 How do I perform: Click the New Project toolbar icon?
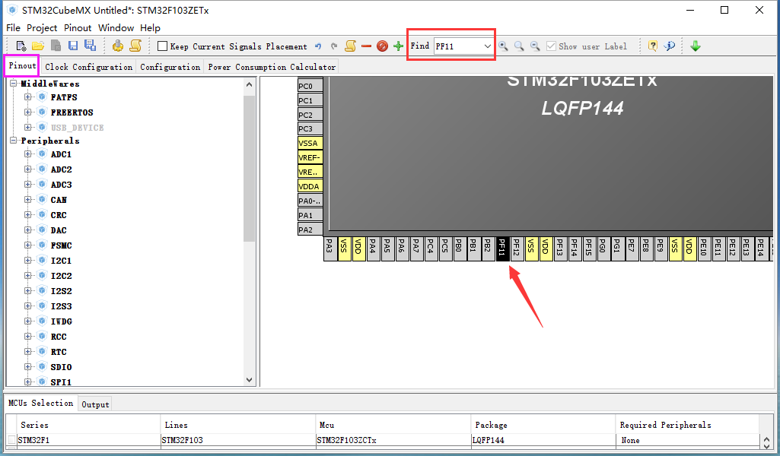21,46
